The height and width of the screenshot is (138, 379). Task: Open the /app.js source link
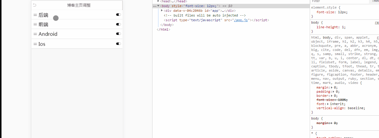(241, 20)
